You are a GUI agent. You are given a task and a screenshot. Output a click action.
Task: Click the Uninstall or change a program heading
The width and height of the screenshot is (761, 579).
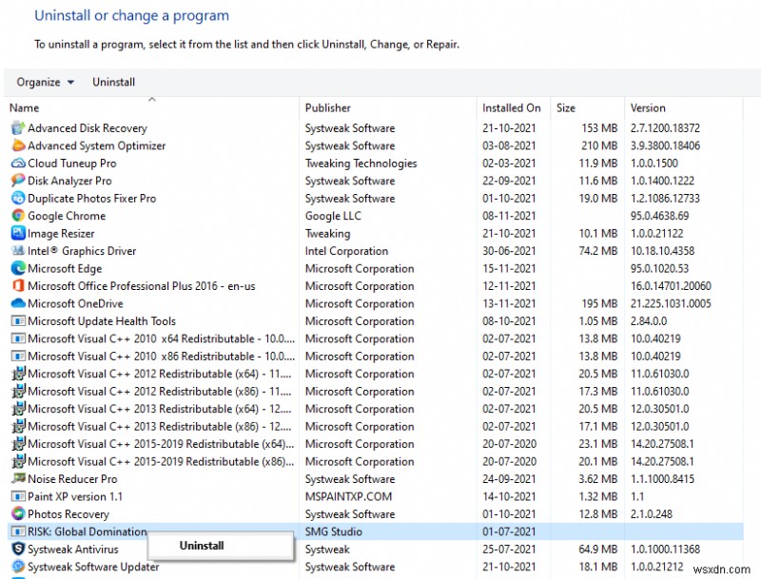coord(131,15)
